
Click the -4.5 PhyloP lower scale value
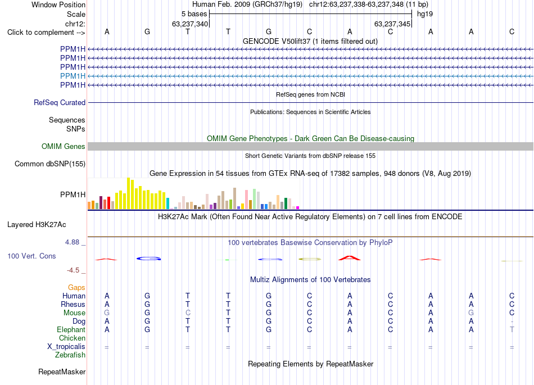(73, 270)
